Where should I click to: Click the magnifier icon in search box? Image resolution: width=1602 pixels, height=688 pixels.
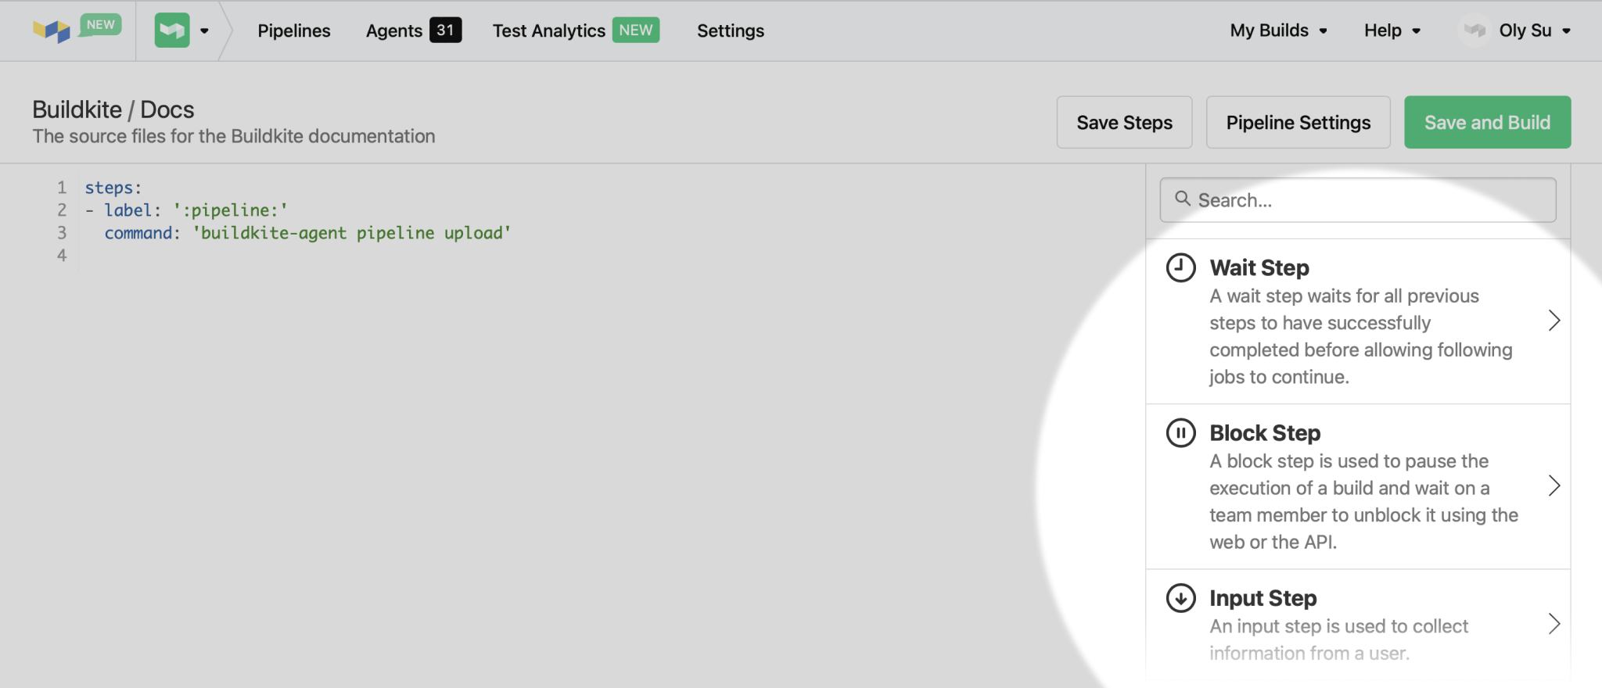point(1183,199)
